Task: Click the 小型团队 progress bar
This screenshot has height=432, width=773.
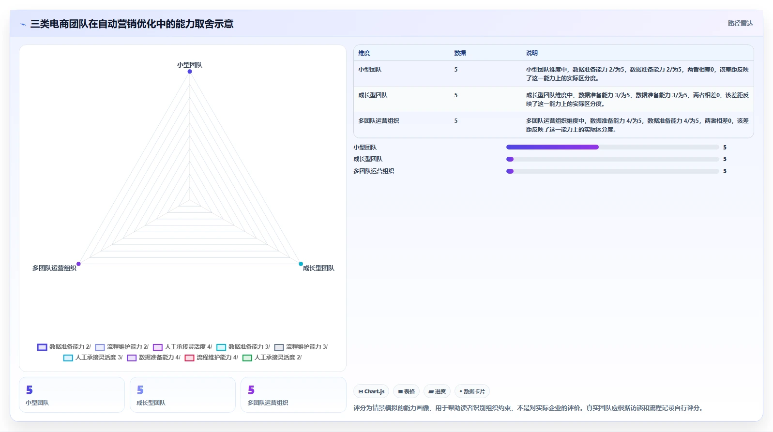Action: click(612, 147)
